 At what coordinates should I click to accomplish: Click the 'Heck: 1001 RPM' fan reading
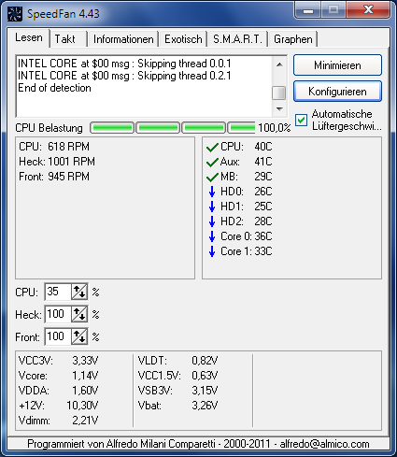[57, 162]
